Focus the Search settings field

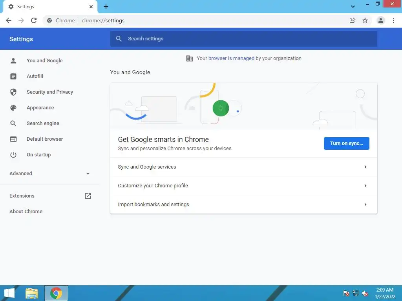(x=243, y=39)
